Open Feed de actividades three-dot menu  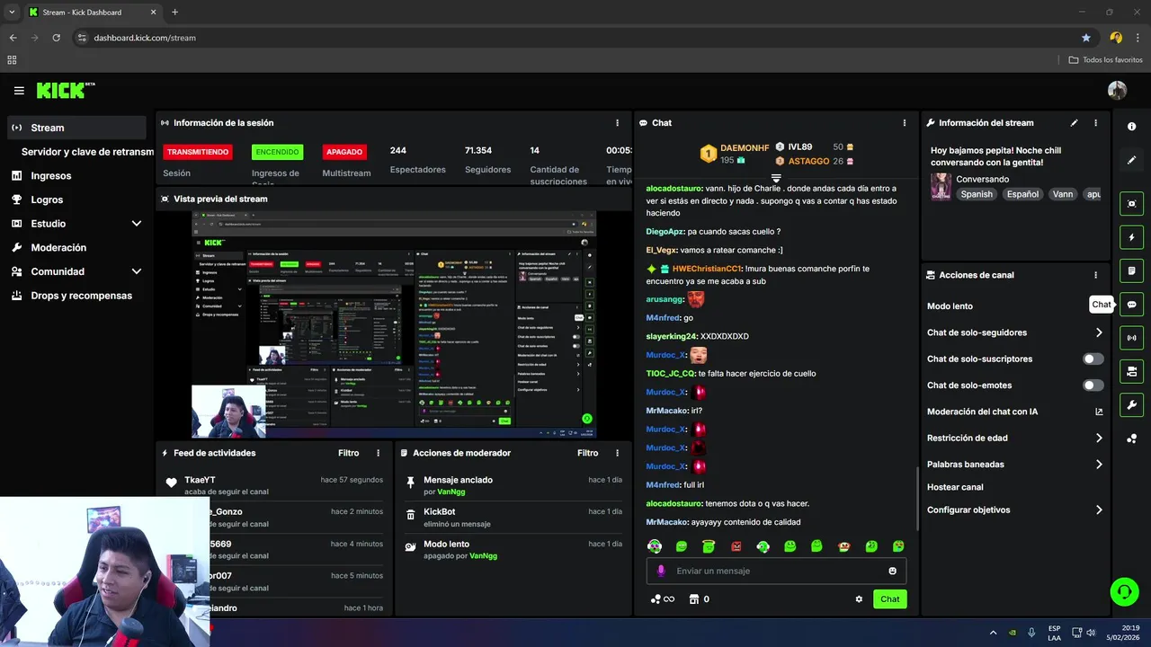click(x=378, y=453)
